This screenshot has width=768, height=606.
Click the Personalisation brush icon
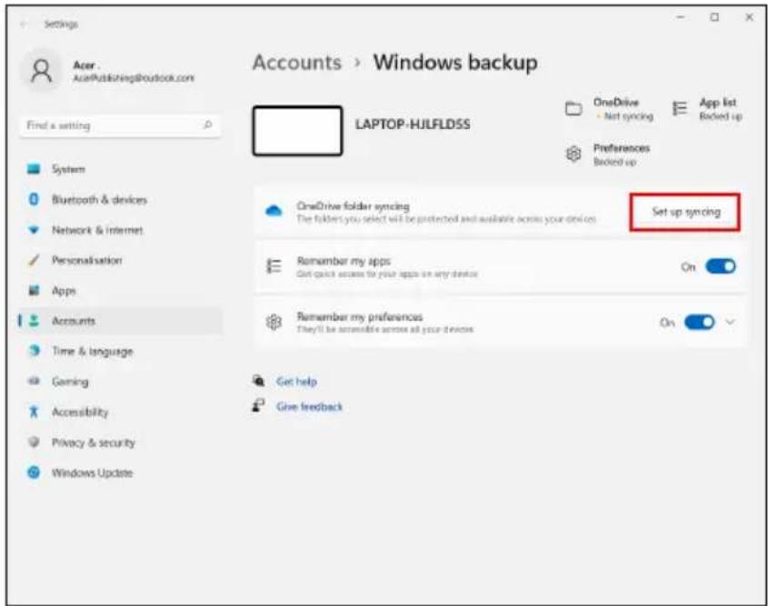[34, 260]
